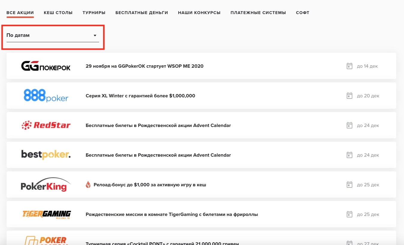
Task: Open the Платежные системы tab
Action: pyautogui.click(x=258, y=13)
